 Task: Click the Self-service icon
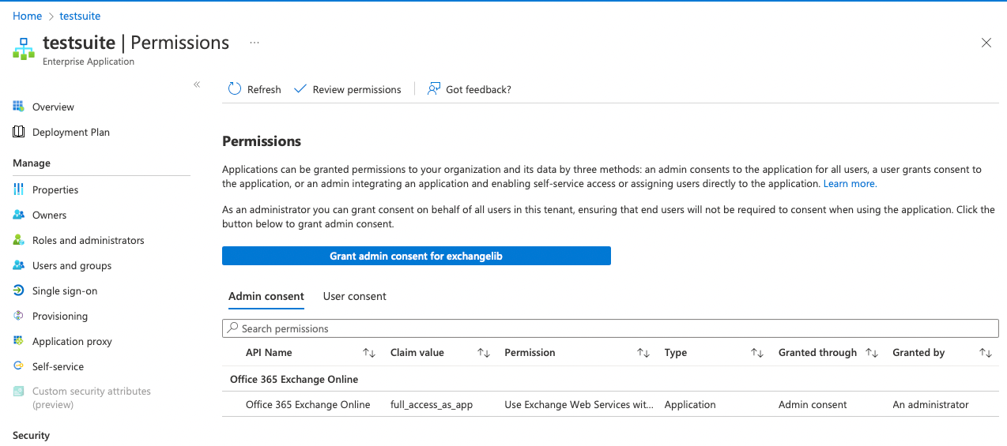18,366
